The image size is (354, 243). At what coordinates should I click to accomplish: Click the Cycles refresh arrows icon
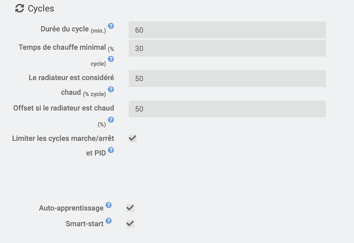19,8
